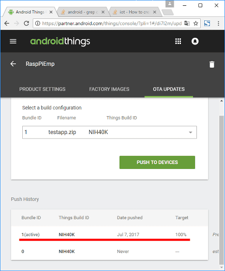
Task: Reload the page with refresh icon
Action: pos(27,23)
